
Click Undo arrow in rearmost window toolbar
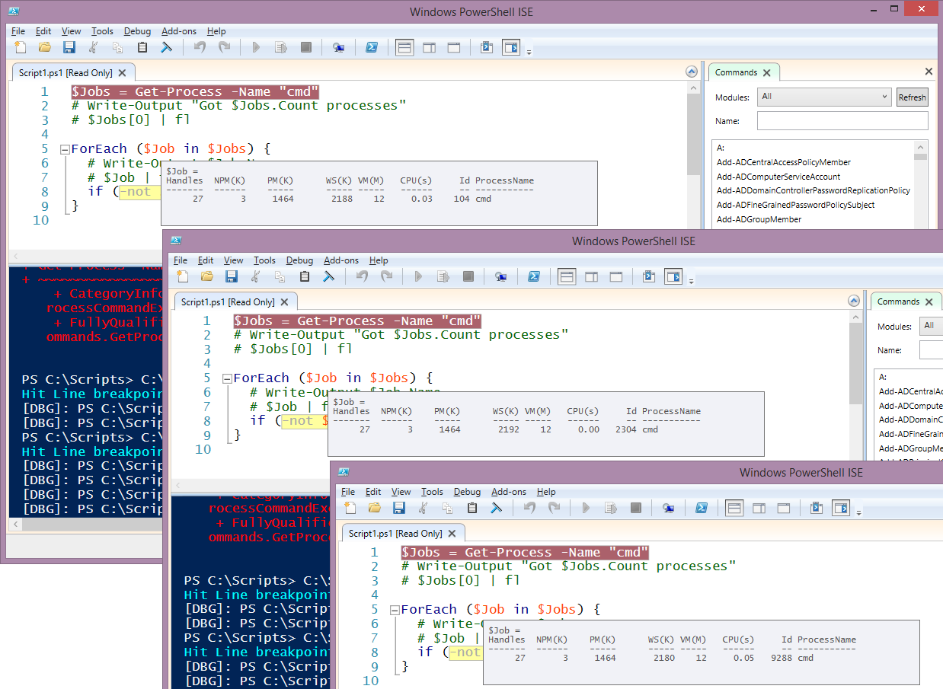point(200,47)
